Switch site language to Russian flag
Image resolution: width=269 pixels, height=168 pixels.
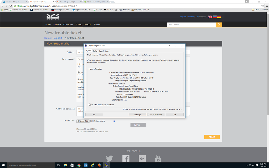pyautogui.click(x=215, y=17)
